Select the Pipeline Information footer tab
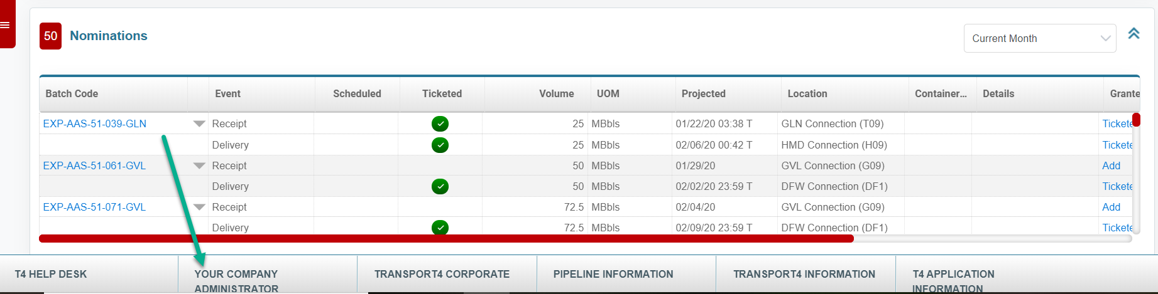 [x=613, y=275]
